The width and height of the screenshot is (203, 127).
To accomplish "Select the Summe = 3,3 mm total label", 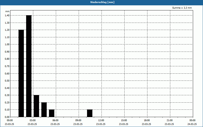I will [182, 8].
